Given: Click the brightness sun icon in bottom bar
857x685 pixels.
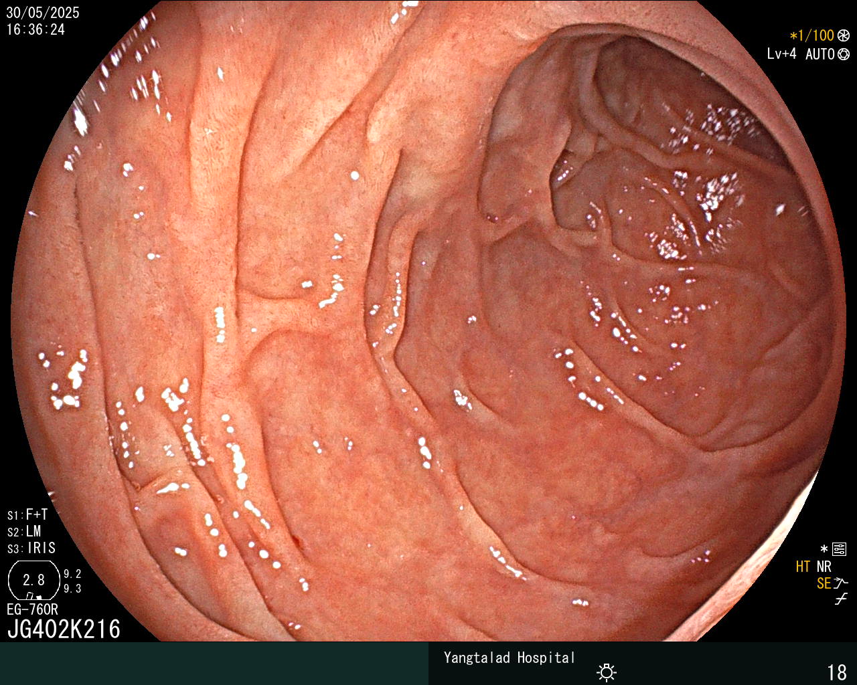Looking at the screenshot, I should pyautogui.click(x=607, y=672).
